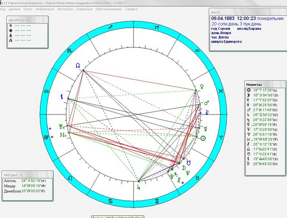
Task: Select the Aquarius sign on zodiac ring
Action: click(197, 51)
